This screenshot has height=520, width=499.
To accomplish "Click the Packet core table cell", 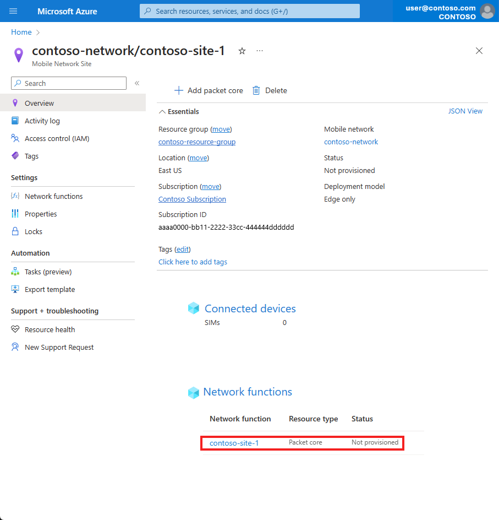I will 305,442.
